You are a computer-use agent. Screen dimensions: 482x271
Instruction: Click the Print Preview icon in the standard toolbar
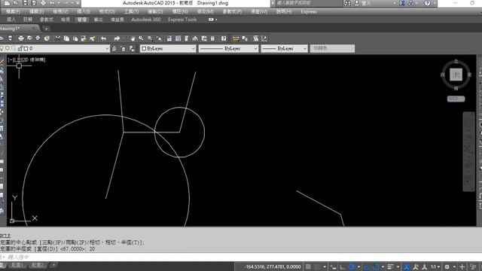click(x=29, y=38)
